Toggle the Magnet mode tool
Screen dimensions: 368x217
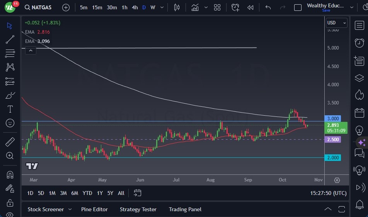pos(10,174)
